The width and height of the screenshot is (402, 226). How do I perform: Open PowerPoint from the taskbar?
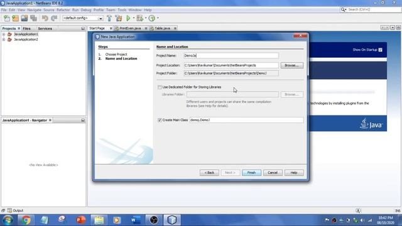(81, 220)
